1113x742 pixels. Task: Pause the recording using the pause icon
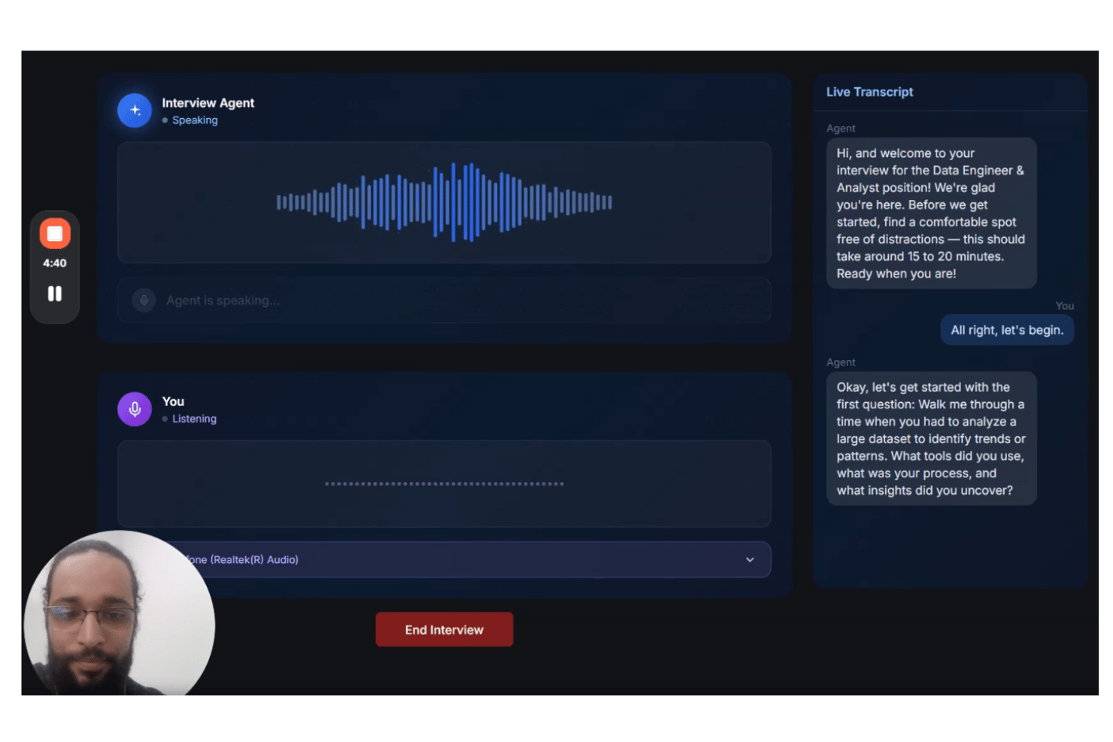coord(55,293)
